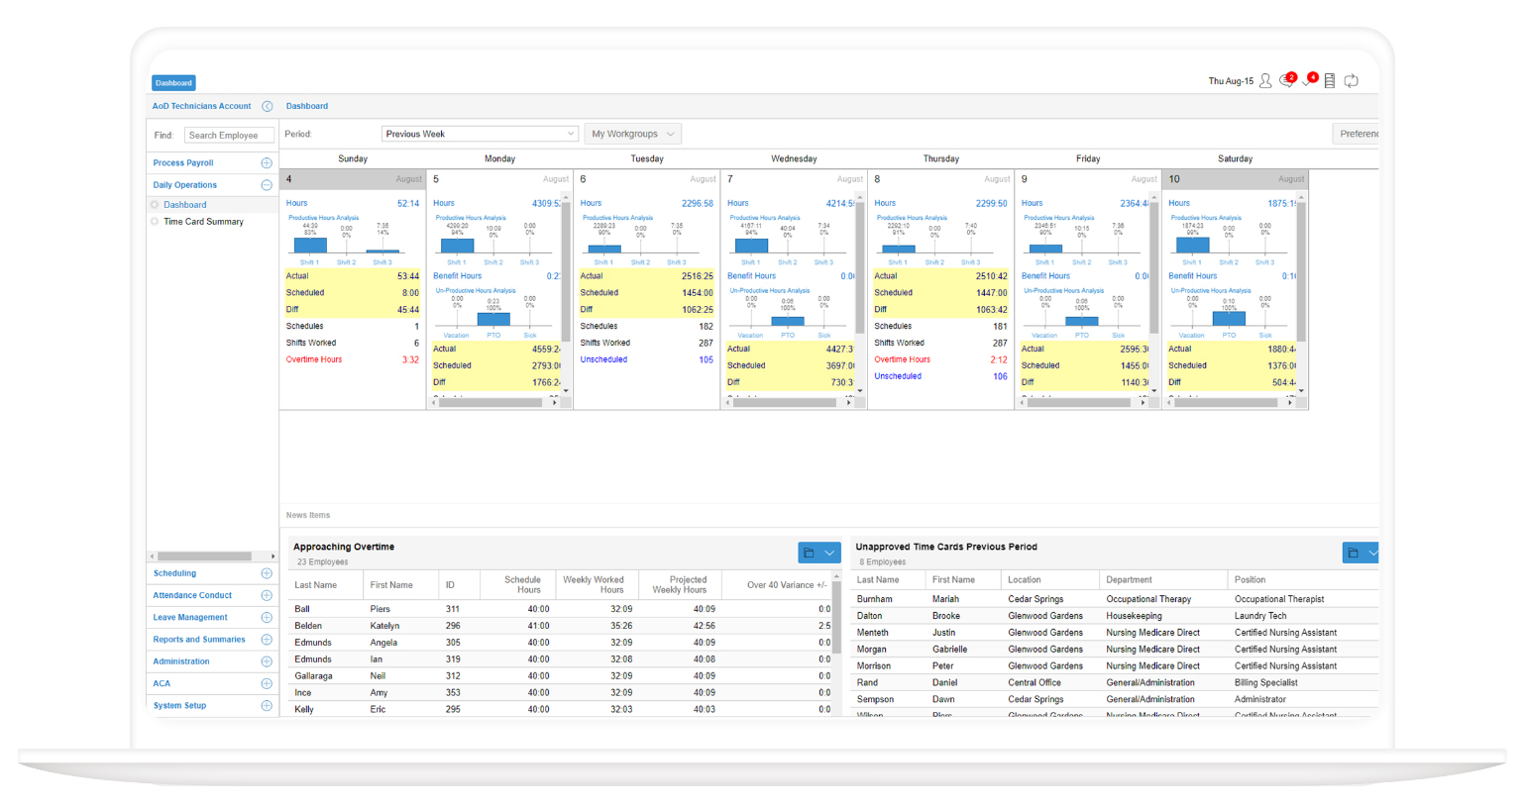
Task: Click the Process Payroll menu label
Action: (183, 163)
